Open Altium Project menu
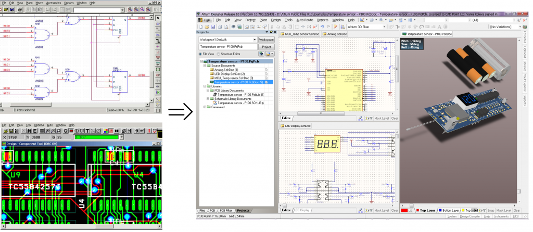Image resolution: width=533 pixels, height=232 pixels. click(250, 20)
